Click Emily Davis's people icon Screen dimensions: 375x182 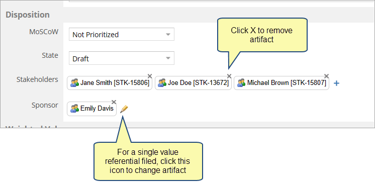(74, 109)
